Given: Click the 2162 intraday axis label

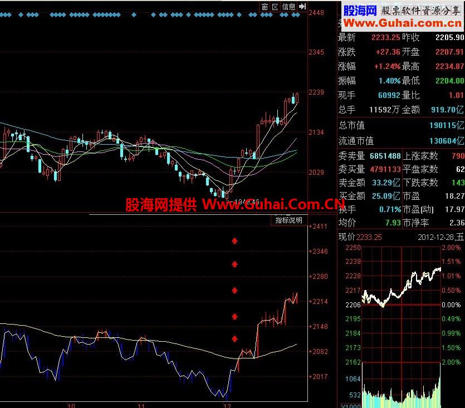Looking at the screenshot, I should point(353,362).
